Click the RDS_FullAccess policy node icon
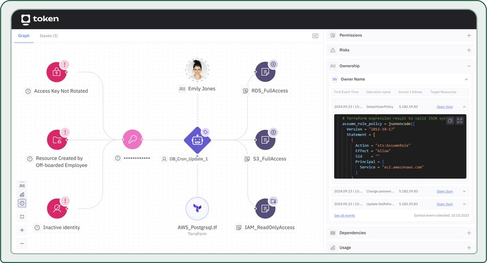This screenshot has height=263, width=487. coord(265,72)
